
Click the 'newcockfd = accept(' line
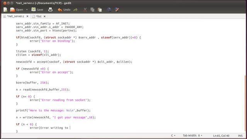click(74, 62)
